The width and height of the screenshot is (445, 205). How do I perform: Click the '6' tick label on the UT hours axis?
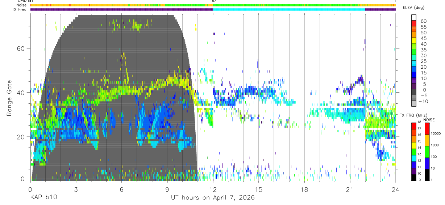click(x=121, y=190)
